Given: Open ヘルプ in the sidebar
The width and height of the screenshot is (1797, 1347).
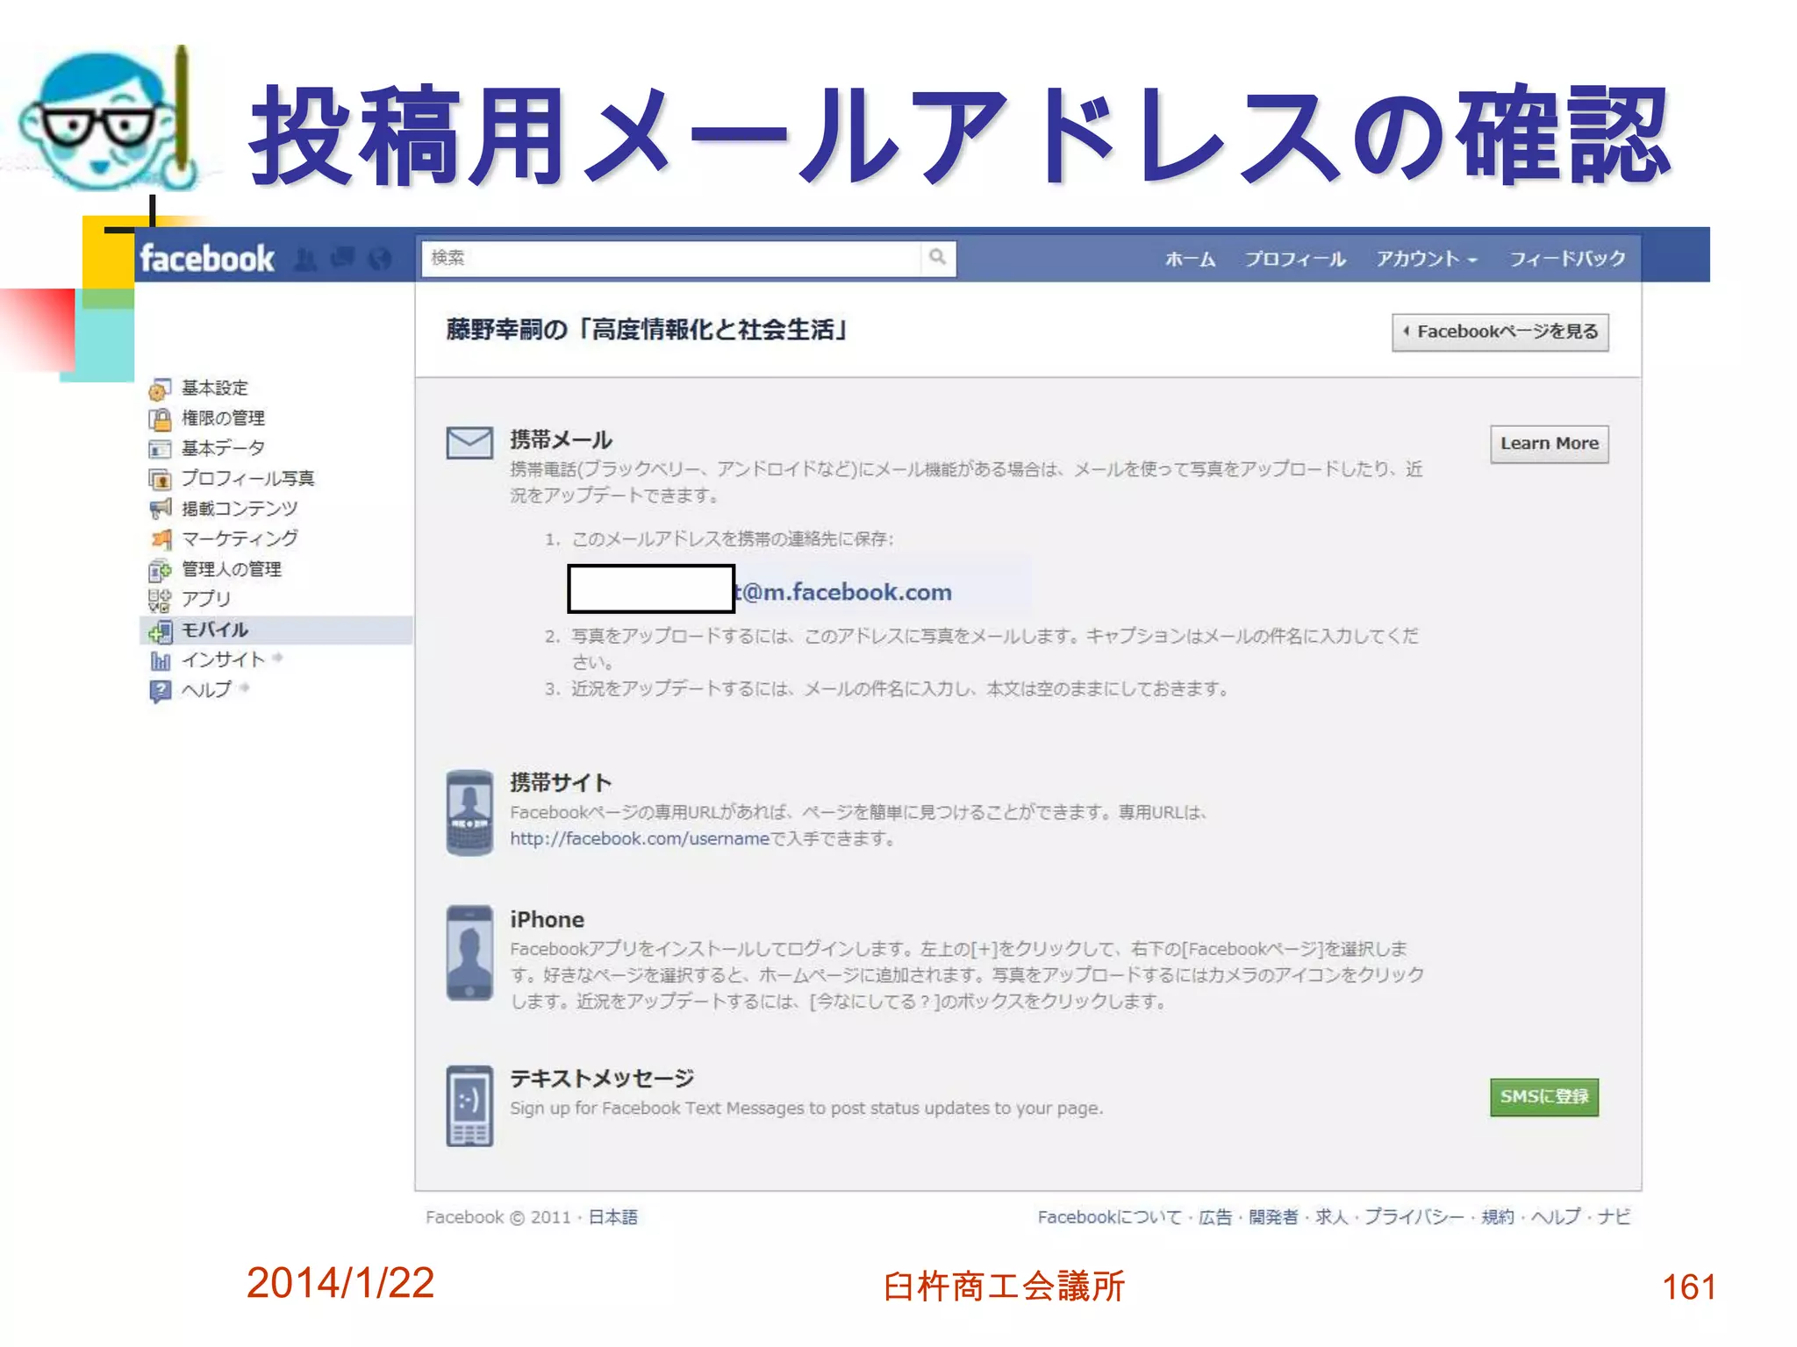Looking at the screenshot, I should coord(206,690).
